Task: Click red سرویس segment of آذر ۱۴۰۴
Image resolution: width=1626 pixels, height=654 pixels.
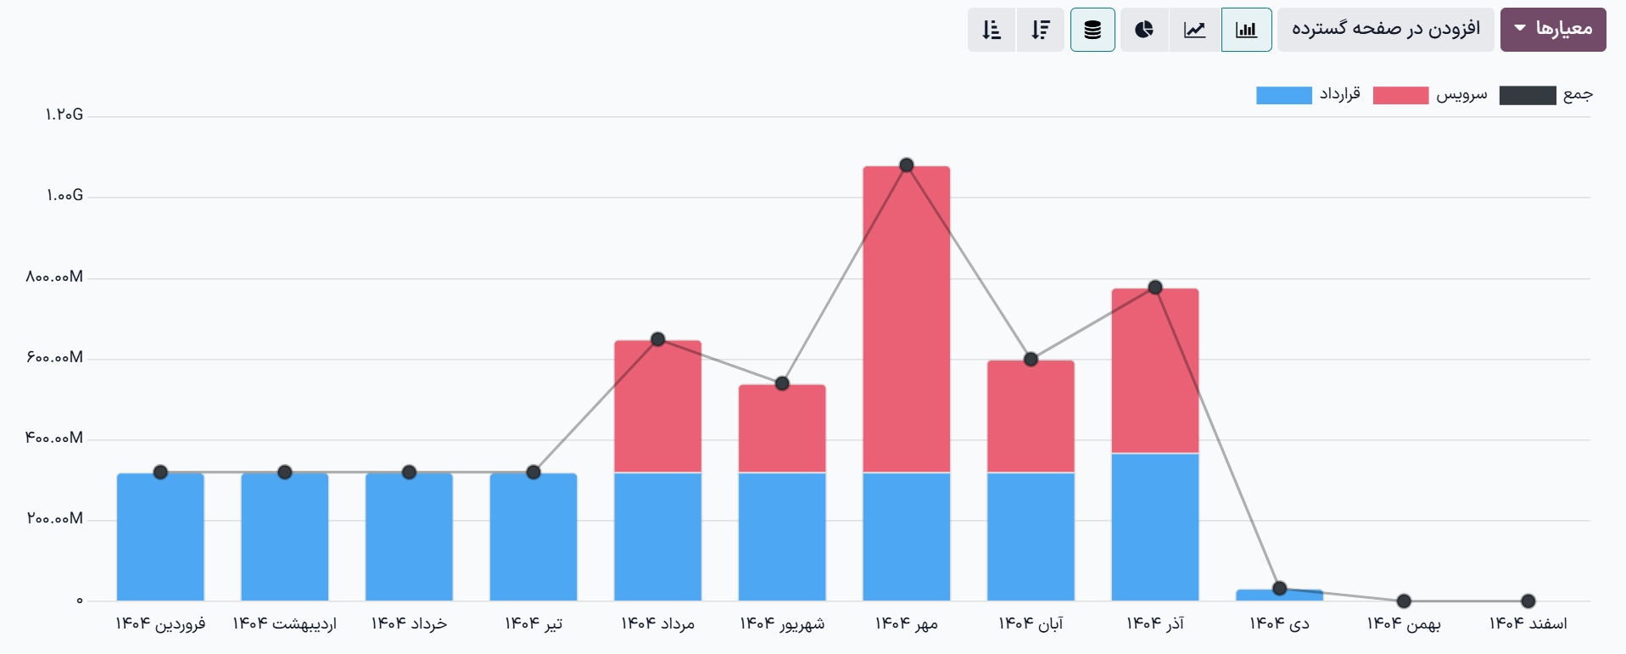Action: (1155, 371)
